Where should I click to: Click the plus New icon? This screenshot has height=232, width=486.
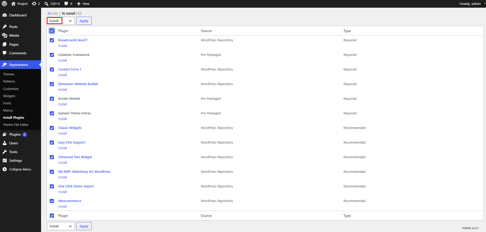pyautogui.click(x=79, y=4)
